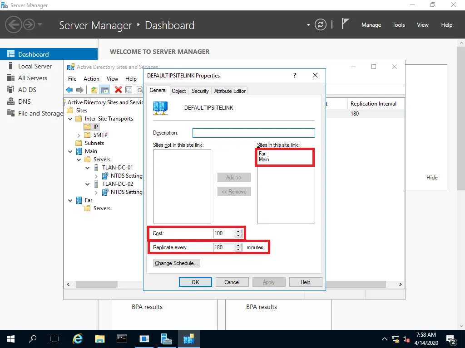Viewport: 465px width, 348px height.
Task: Collapse the Main site node
Action: (x=70, y=151)
